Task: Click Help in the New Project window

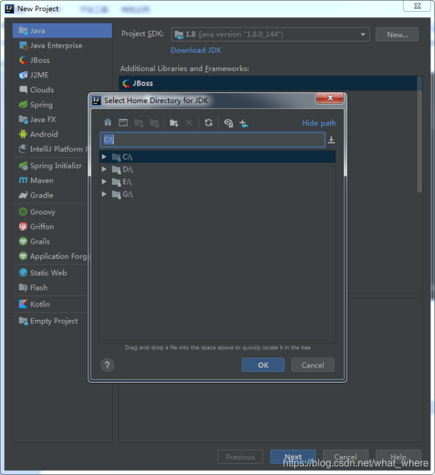Action: [399, 457]
